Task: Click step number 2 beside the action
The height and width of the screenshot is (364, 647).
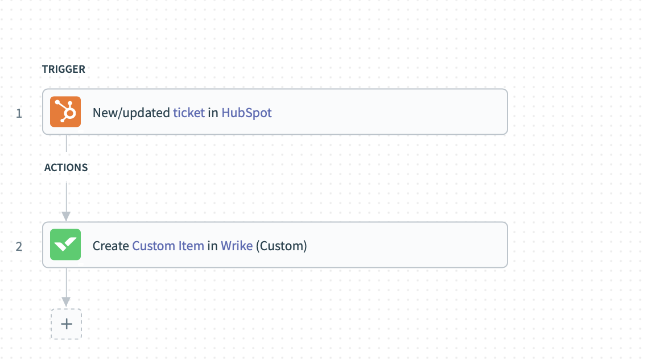Action: click(19, 247)
